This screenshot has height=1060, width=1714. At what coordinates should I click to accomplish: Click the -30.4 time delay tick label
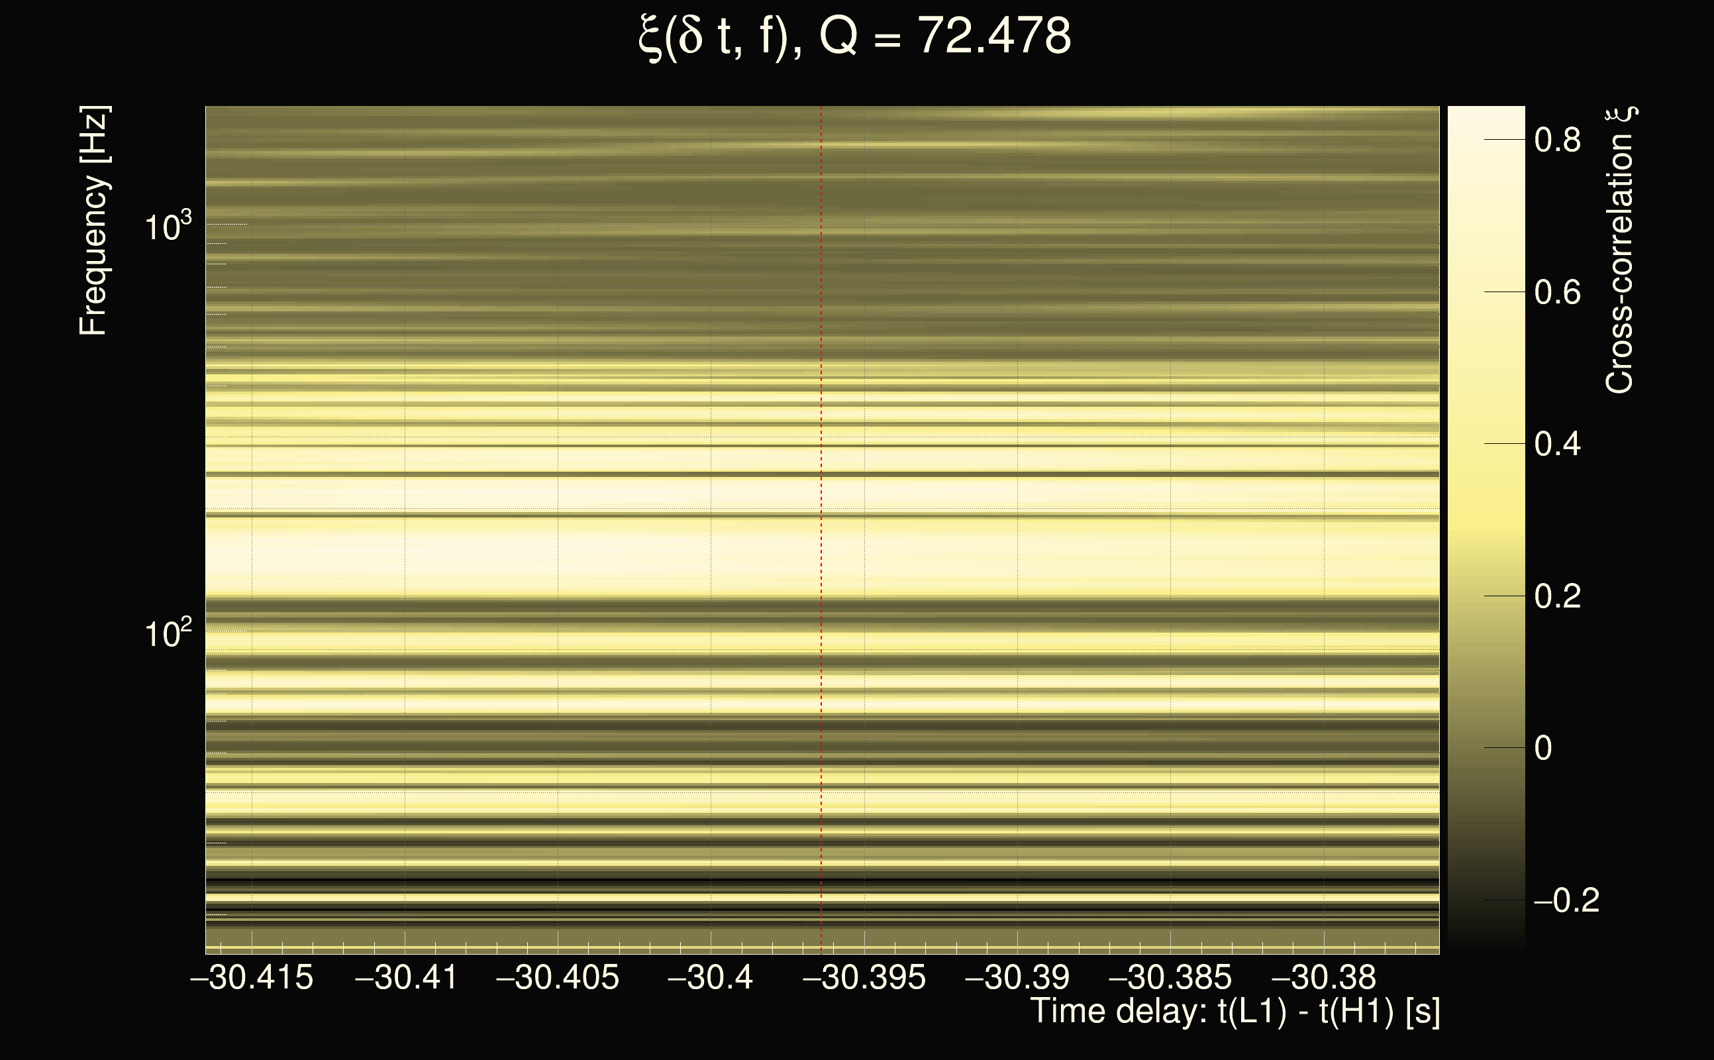click(x=710, y=977)
